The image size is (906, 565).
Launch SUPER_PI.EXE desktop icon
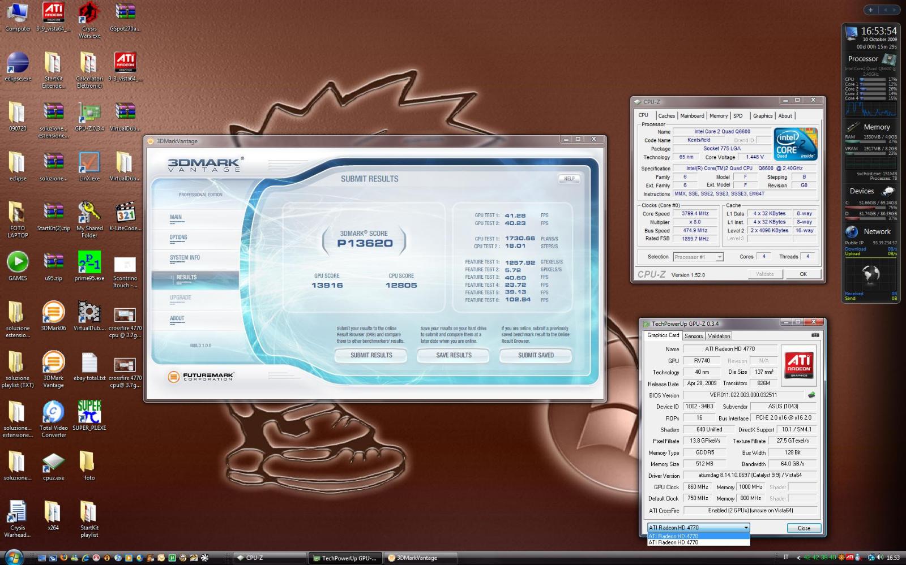point(89,416)
